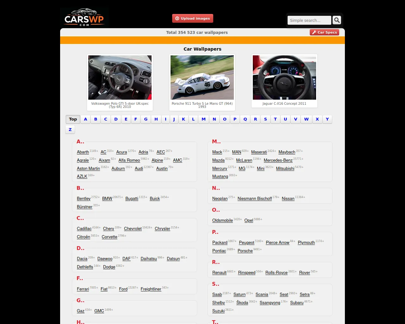Switch to the letter S tab
The image size is (405, 324).
[265, 119]
